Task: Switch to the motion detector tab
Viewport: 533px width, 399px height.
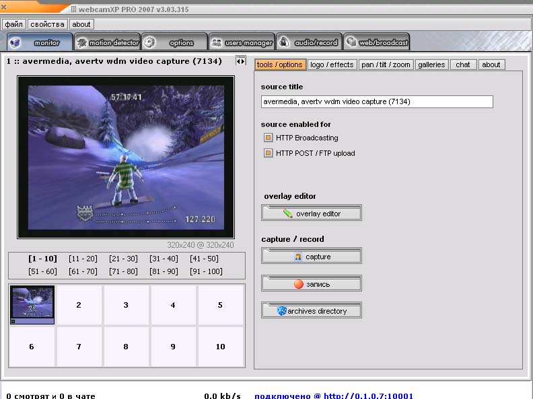Action: click(x=107, y=42)
